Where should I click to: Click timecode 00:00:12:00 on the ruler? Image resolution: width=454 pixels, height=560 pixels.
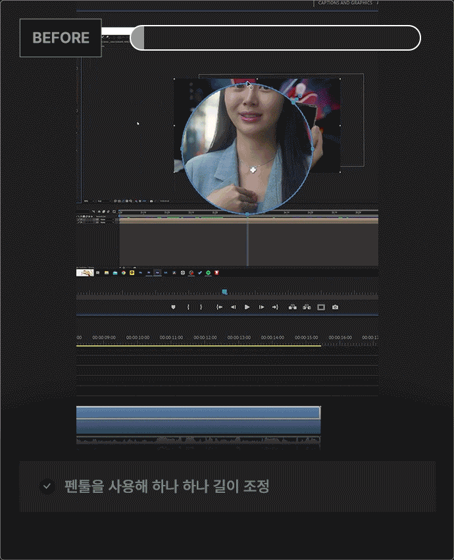pyautogui.click(x=205, y=338)
